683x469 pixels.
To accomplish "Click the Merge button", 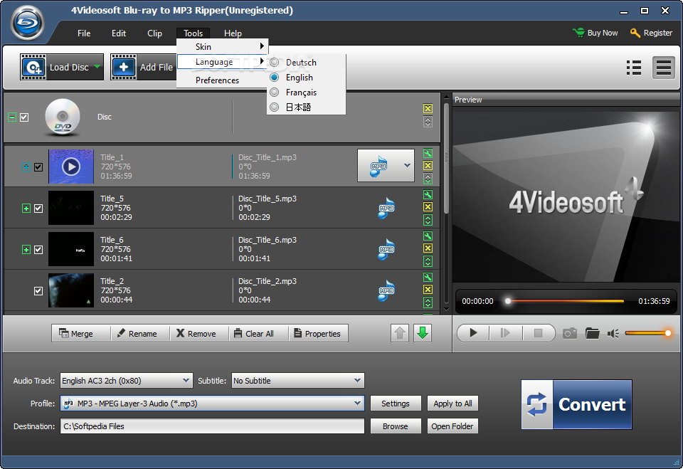I will pyautogui.click(x=80, y=334).
